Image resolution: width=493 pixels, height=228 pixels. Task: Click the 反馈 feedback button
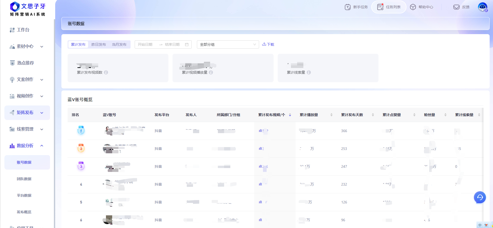click(461, 7)
